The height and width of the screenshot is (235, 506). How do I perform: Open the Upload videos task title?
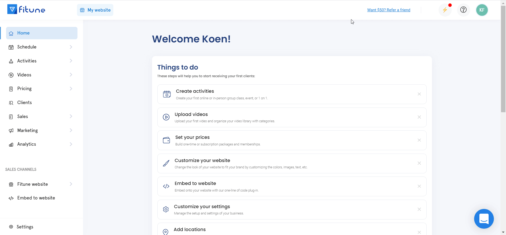191,114
